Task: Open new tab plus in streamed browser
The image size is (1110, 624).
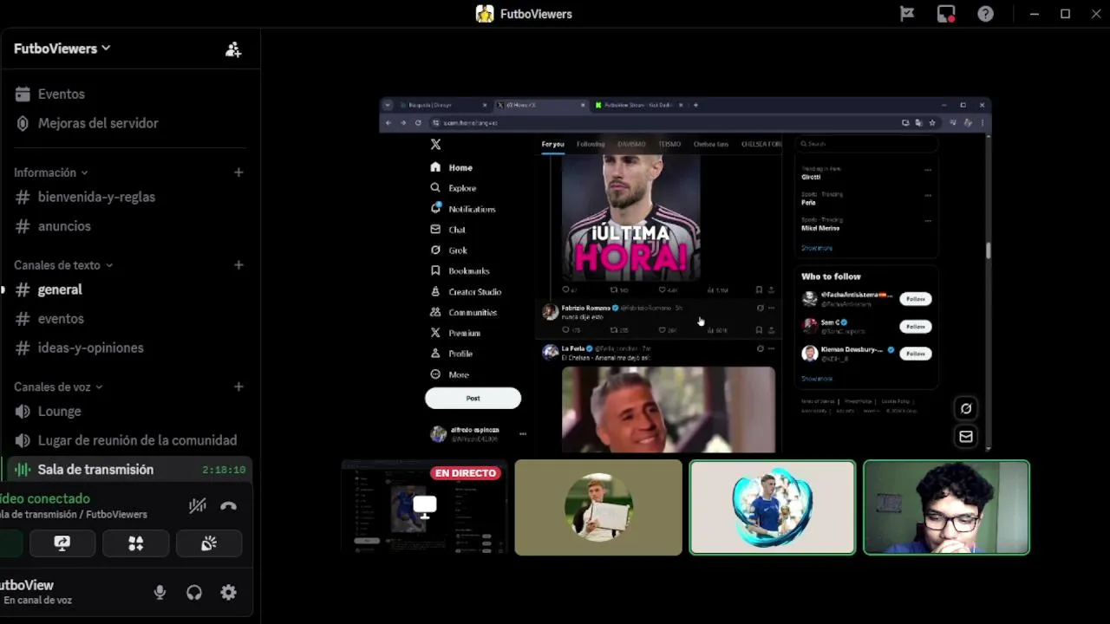Action: pos(695,105)
